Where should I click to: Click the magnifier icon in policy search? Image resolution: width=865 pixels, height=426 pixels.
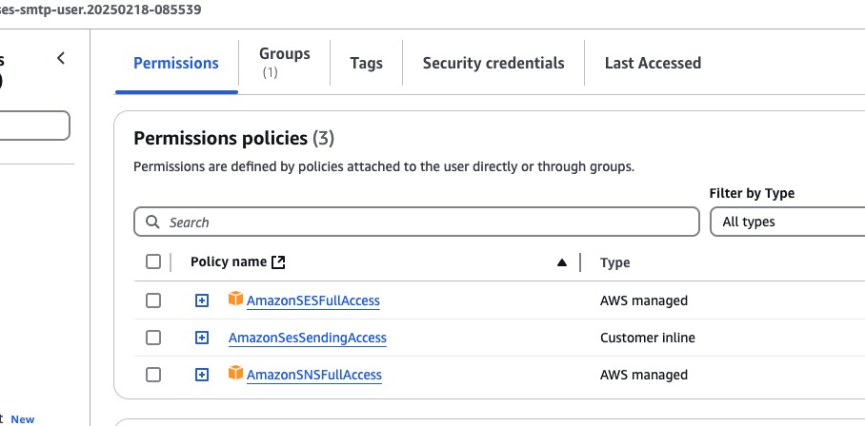152,223
